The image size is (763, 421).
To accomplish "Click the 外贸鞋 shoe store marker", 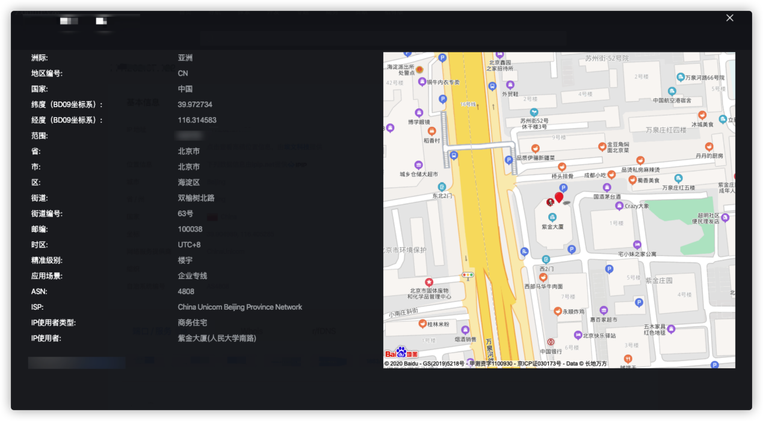I will [510, 84].
